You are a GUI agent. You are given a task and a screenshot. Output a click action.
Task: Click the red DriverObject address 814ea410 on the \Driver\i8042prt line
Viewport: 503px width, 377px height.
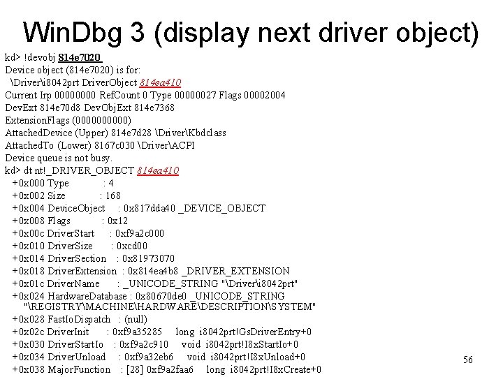(x=160, y=82)
